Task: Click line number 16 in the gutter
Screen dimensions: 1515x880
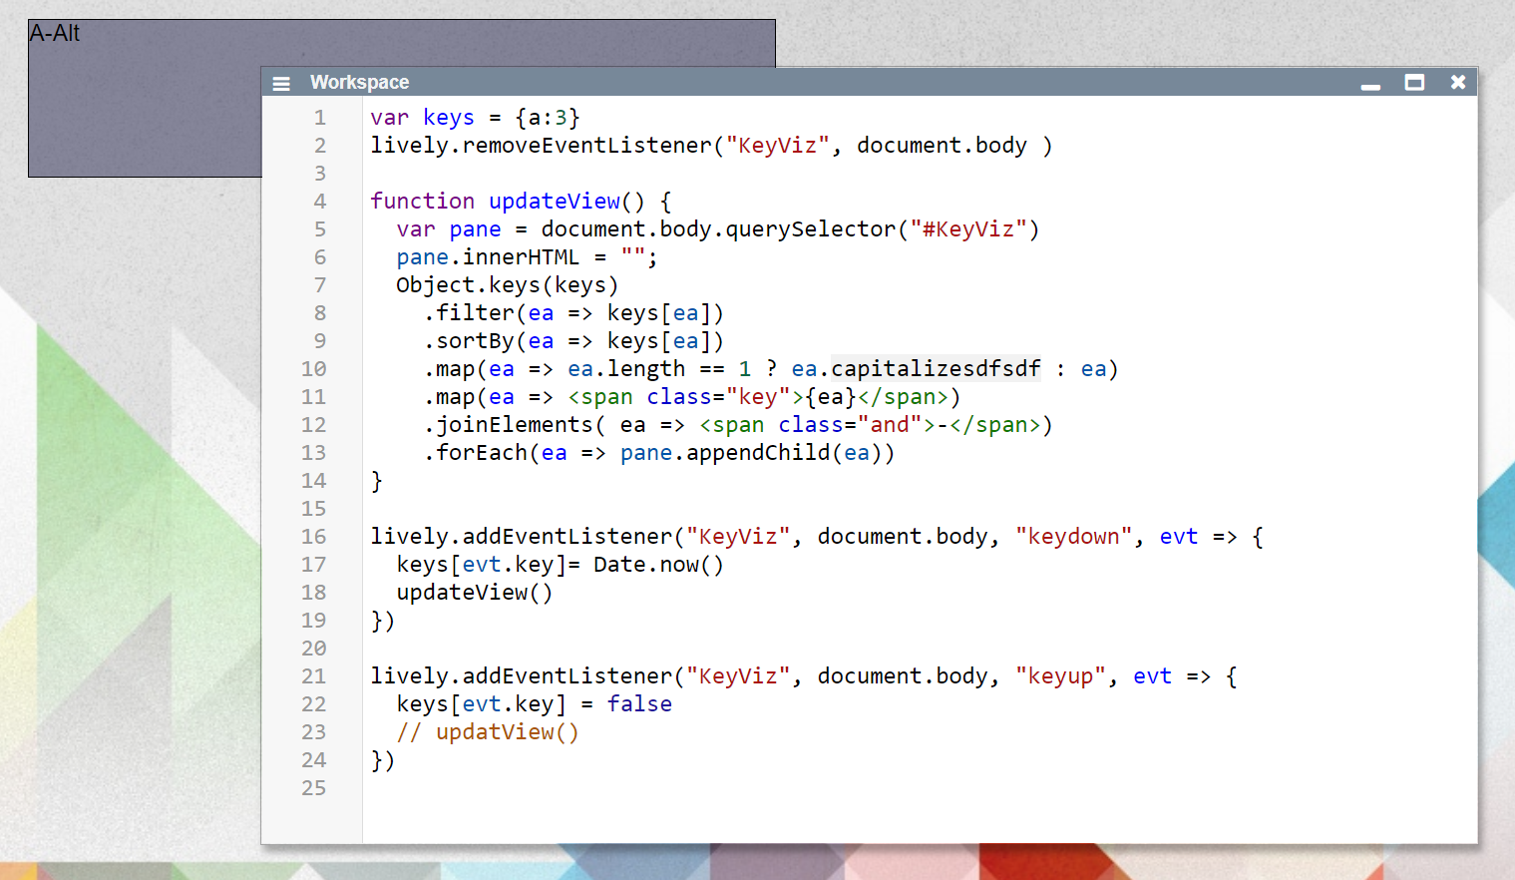Action: [x=314, y=537]
